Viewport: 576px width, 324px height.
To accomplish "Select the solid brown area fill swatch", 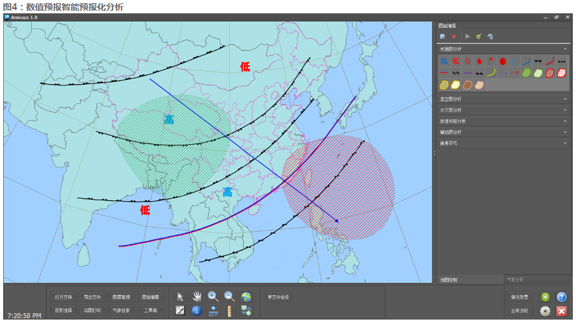I will click(x=468, y=85).
